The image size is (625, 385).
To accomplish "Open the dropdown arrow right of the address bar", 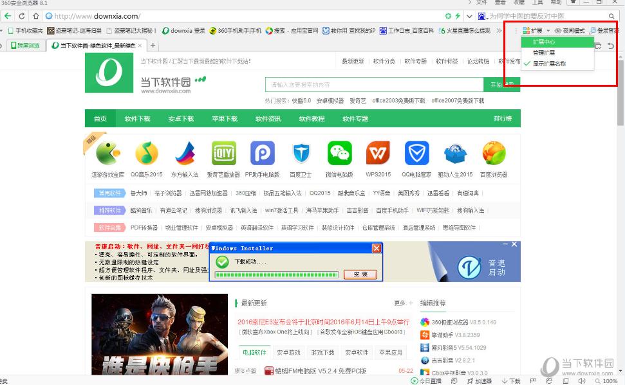I will click(470, 16).
